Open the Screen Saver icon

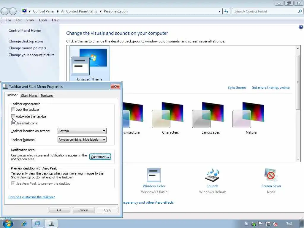click(271, 175)
